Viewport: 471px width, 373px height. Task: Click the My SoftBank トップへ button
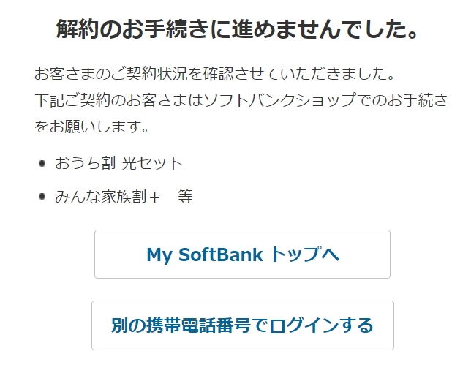pos(242,254)
